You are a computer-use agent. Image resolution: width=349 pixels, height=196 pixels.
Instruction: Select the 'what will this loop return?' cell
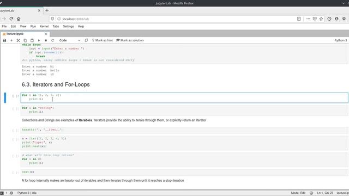click(184, 160)
